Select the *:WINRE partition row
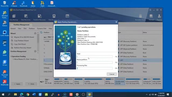172x97 pixels. tap(46, 41)
